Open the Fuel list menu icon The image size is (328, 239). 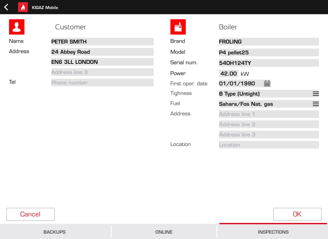click(316, 104)
